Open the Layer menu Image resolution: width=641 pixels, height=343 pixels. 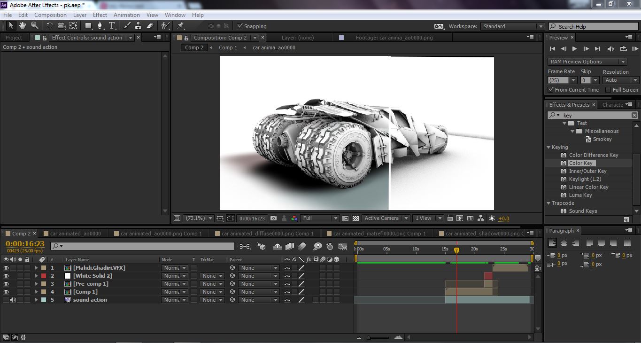(x=80, y=15)
